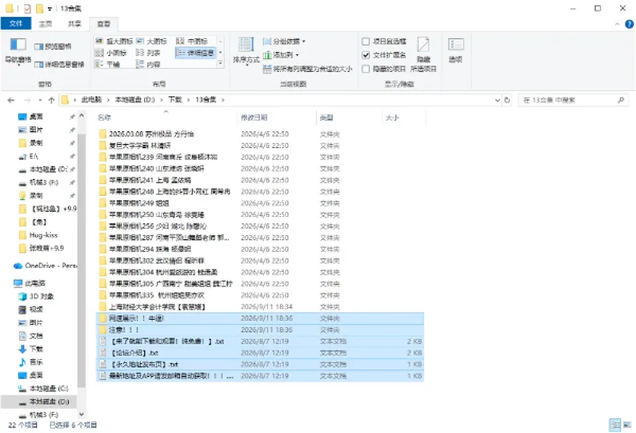636x433 pixels.
Task: Click the search magnifier icon
Action: (x=621, y=100)
